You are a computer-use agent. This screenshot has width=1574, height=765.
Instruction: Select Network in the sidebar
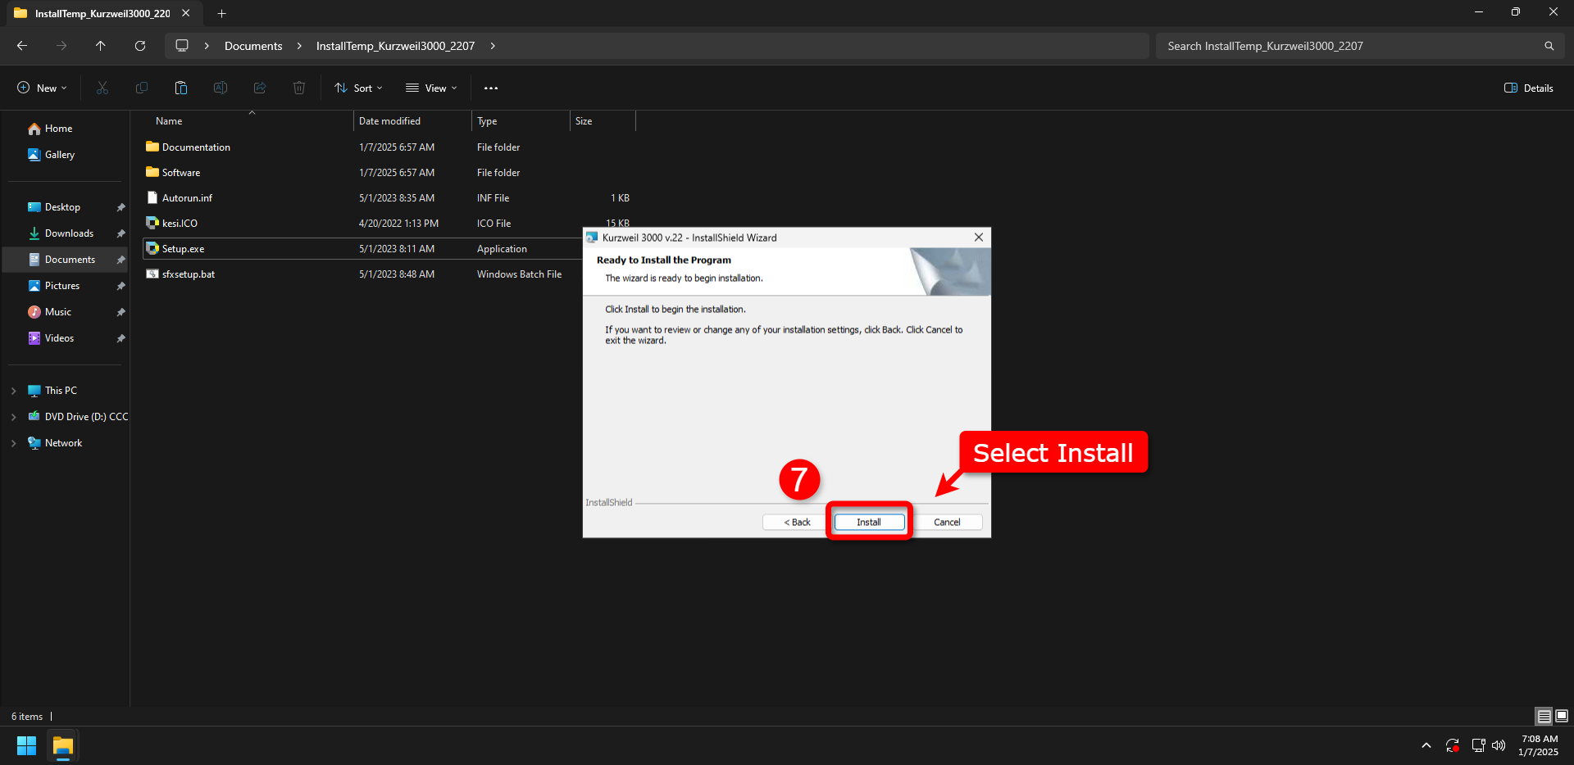tap(63, 443)
